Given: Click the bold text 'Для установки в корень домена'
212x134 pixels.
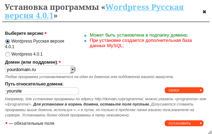Looking at the screenshot, I should click(x=92, y=104).
